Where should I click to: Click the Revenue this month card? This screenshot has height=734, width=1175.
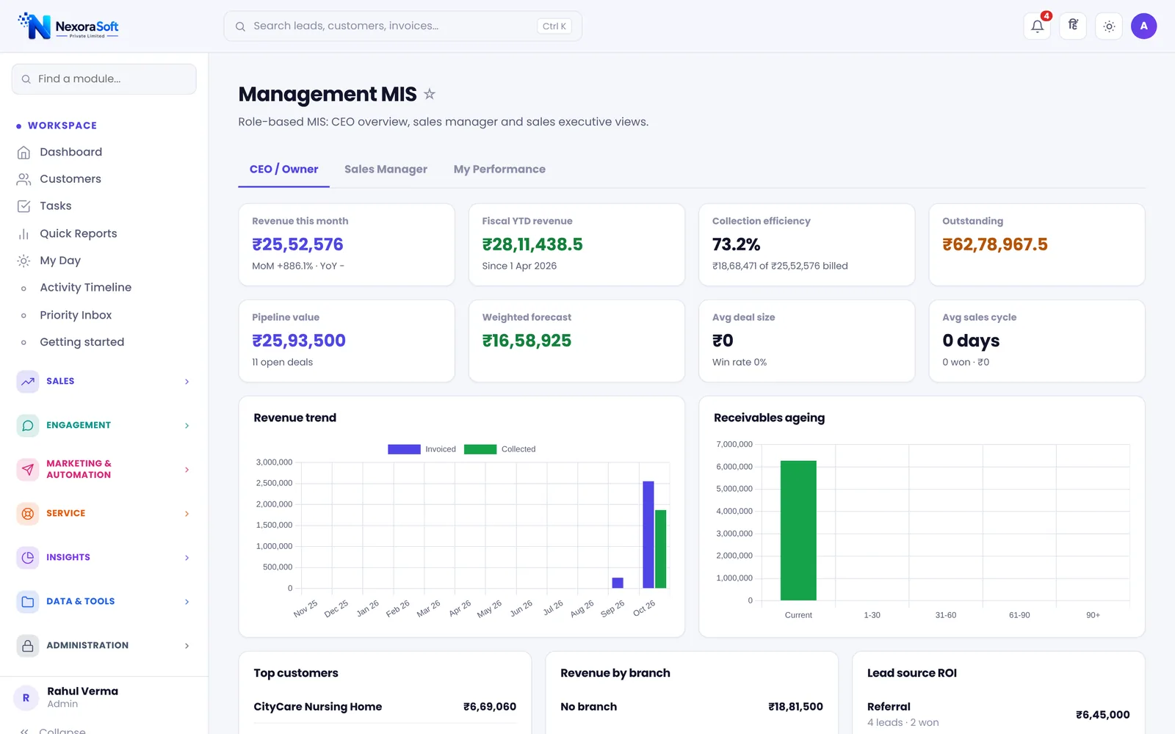coord(347,244)
